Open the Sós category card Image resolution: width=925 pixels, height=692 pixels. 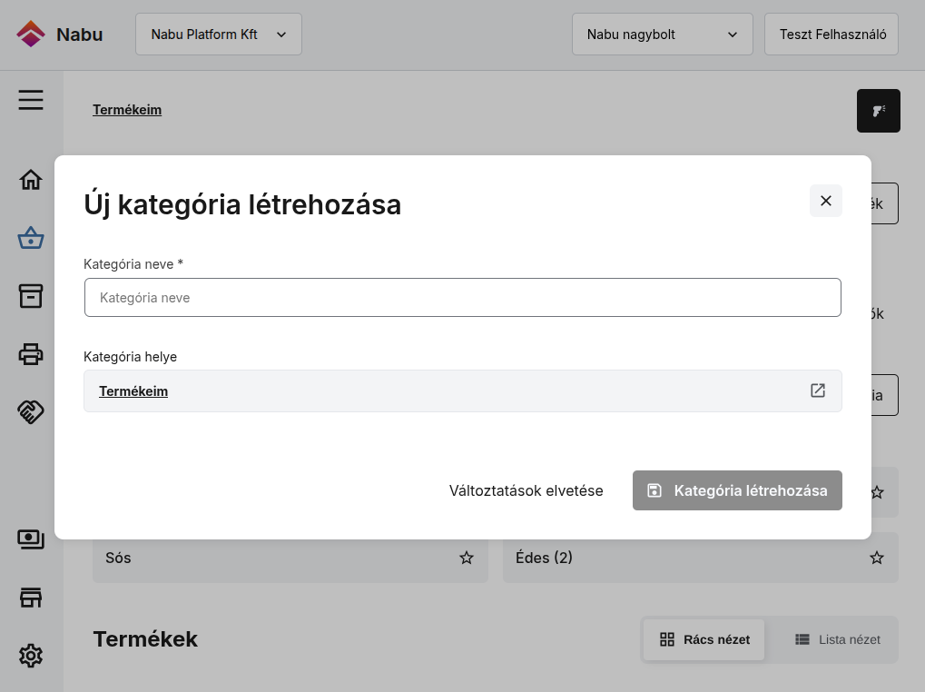pyautogui.click(x=290, y=558)
